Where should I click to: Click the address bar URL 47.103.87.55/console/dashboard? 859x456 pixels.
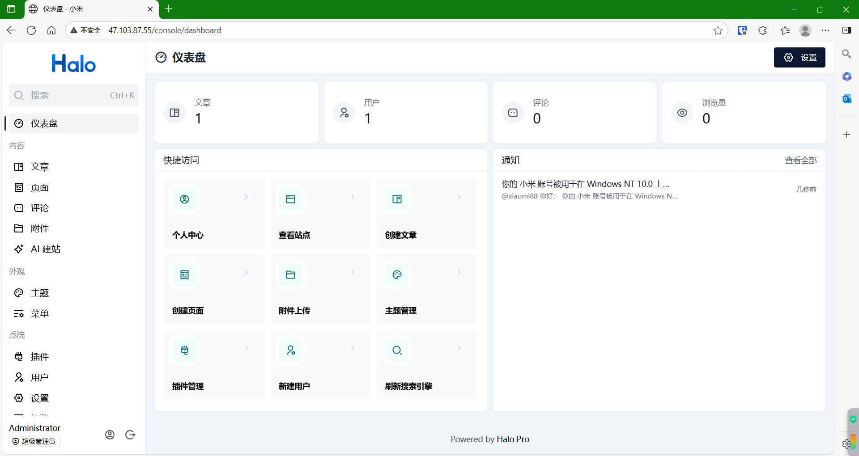click(165, 30)
